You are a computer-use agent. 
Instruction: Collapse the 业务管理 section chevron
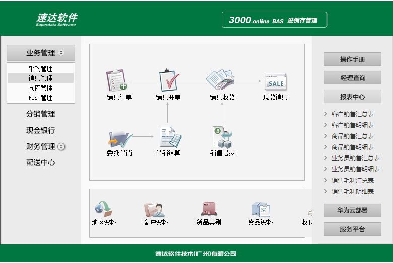61,53
